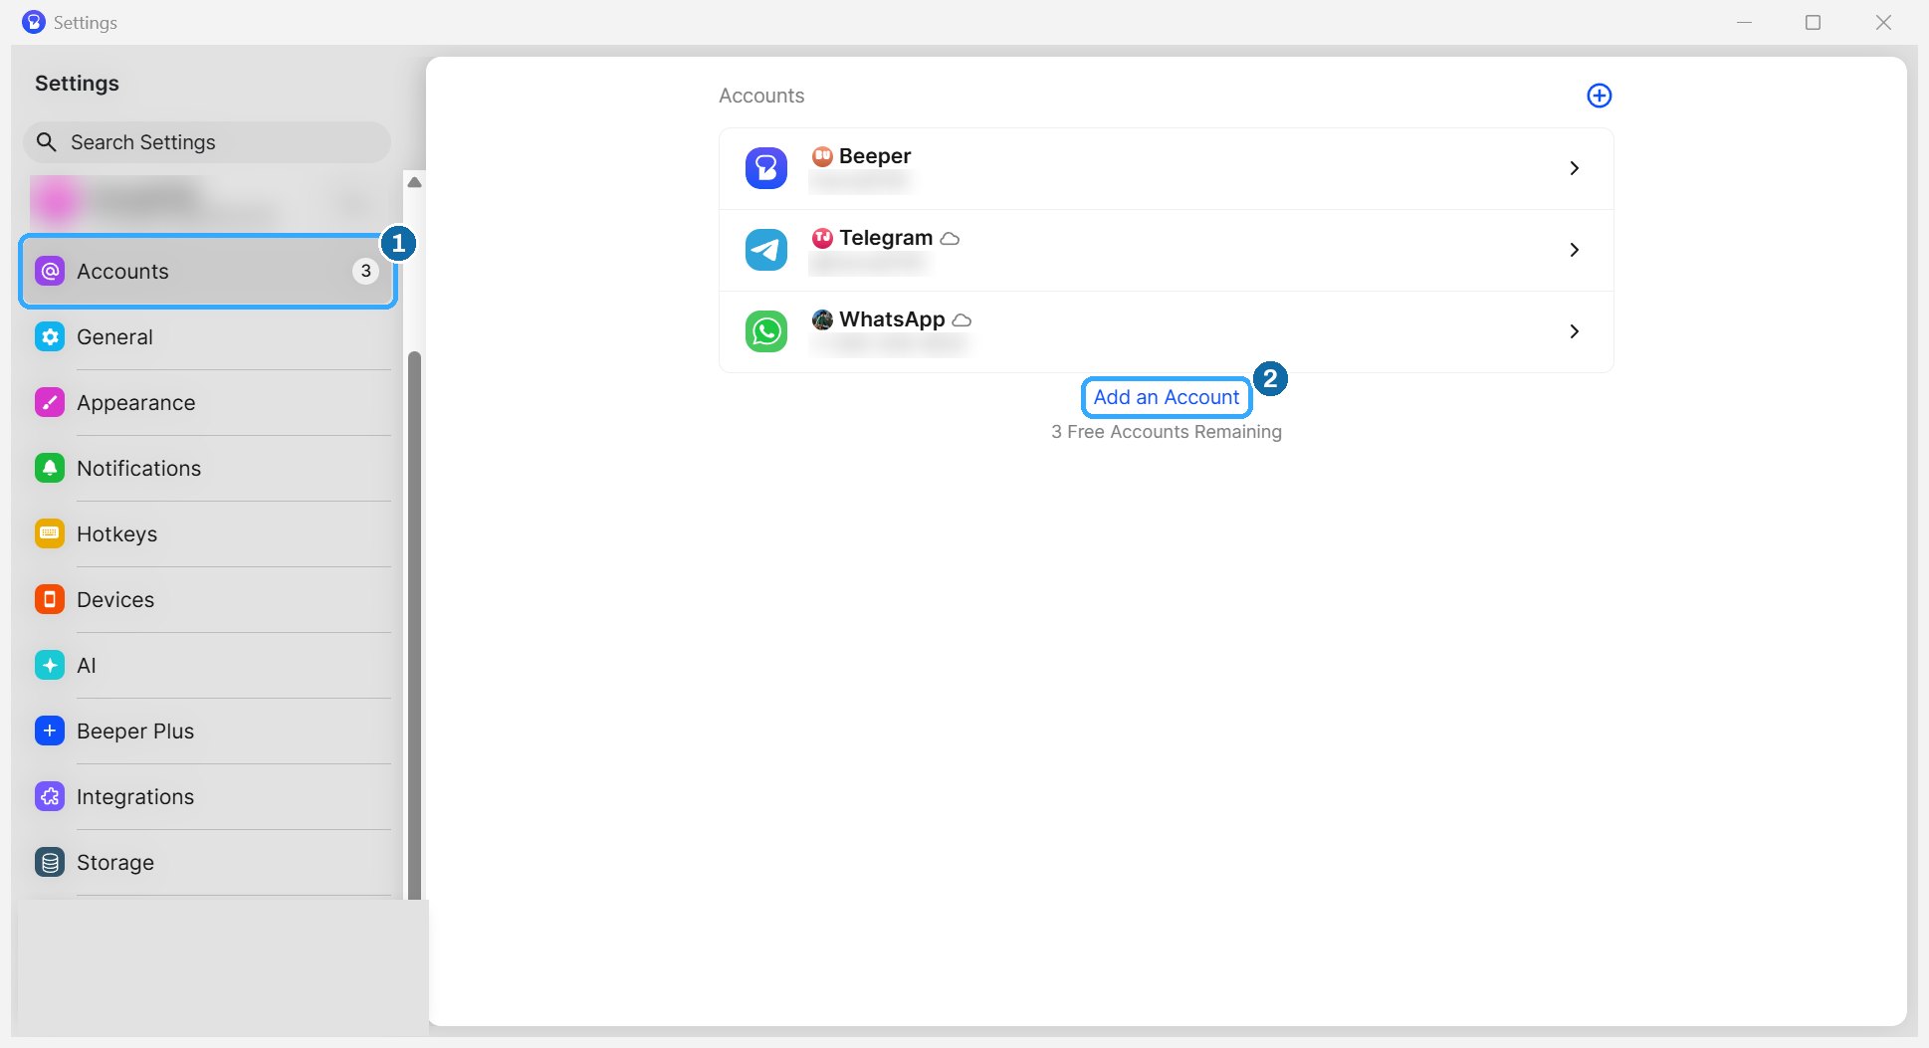Select the AI settings entry

208,665
